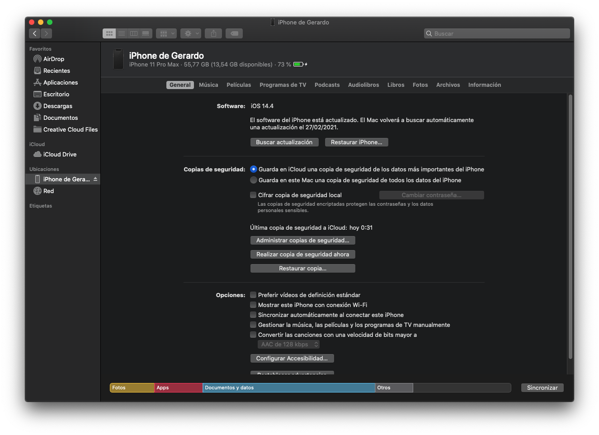The image size is (599, 435).
Task: Switch to column view in the toolbar
Action: (133, 33)
